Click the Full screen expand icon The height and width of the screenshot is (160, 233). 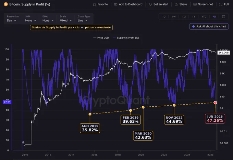tap(221, 4)
